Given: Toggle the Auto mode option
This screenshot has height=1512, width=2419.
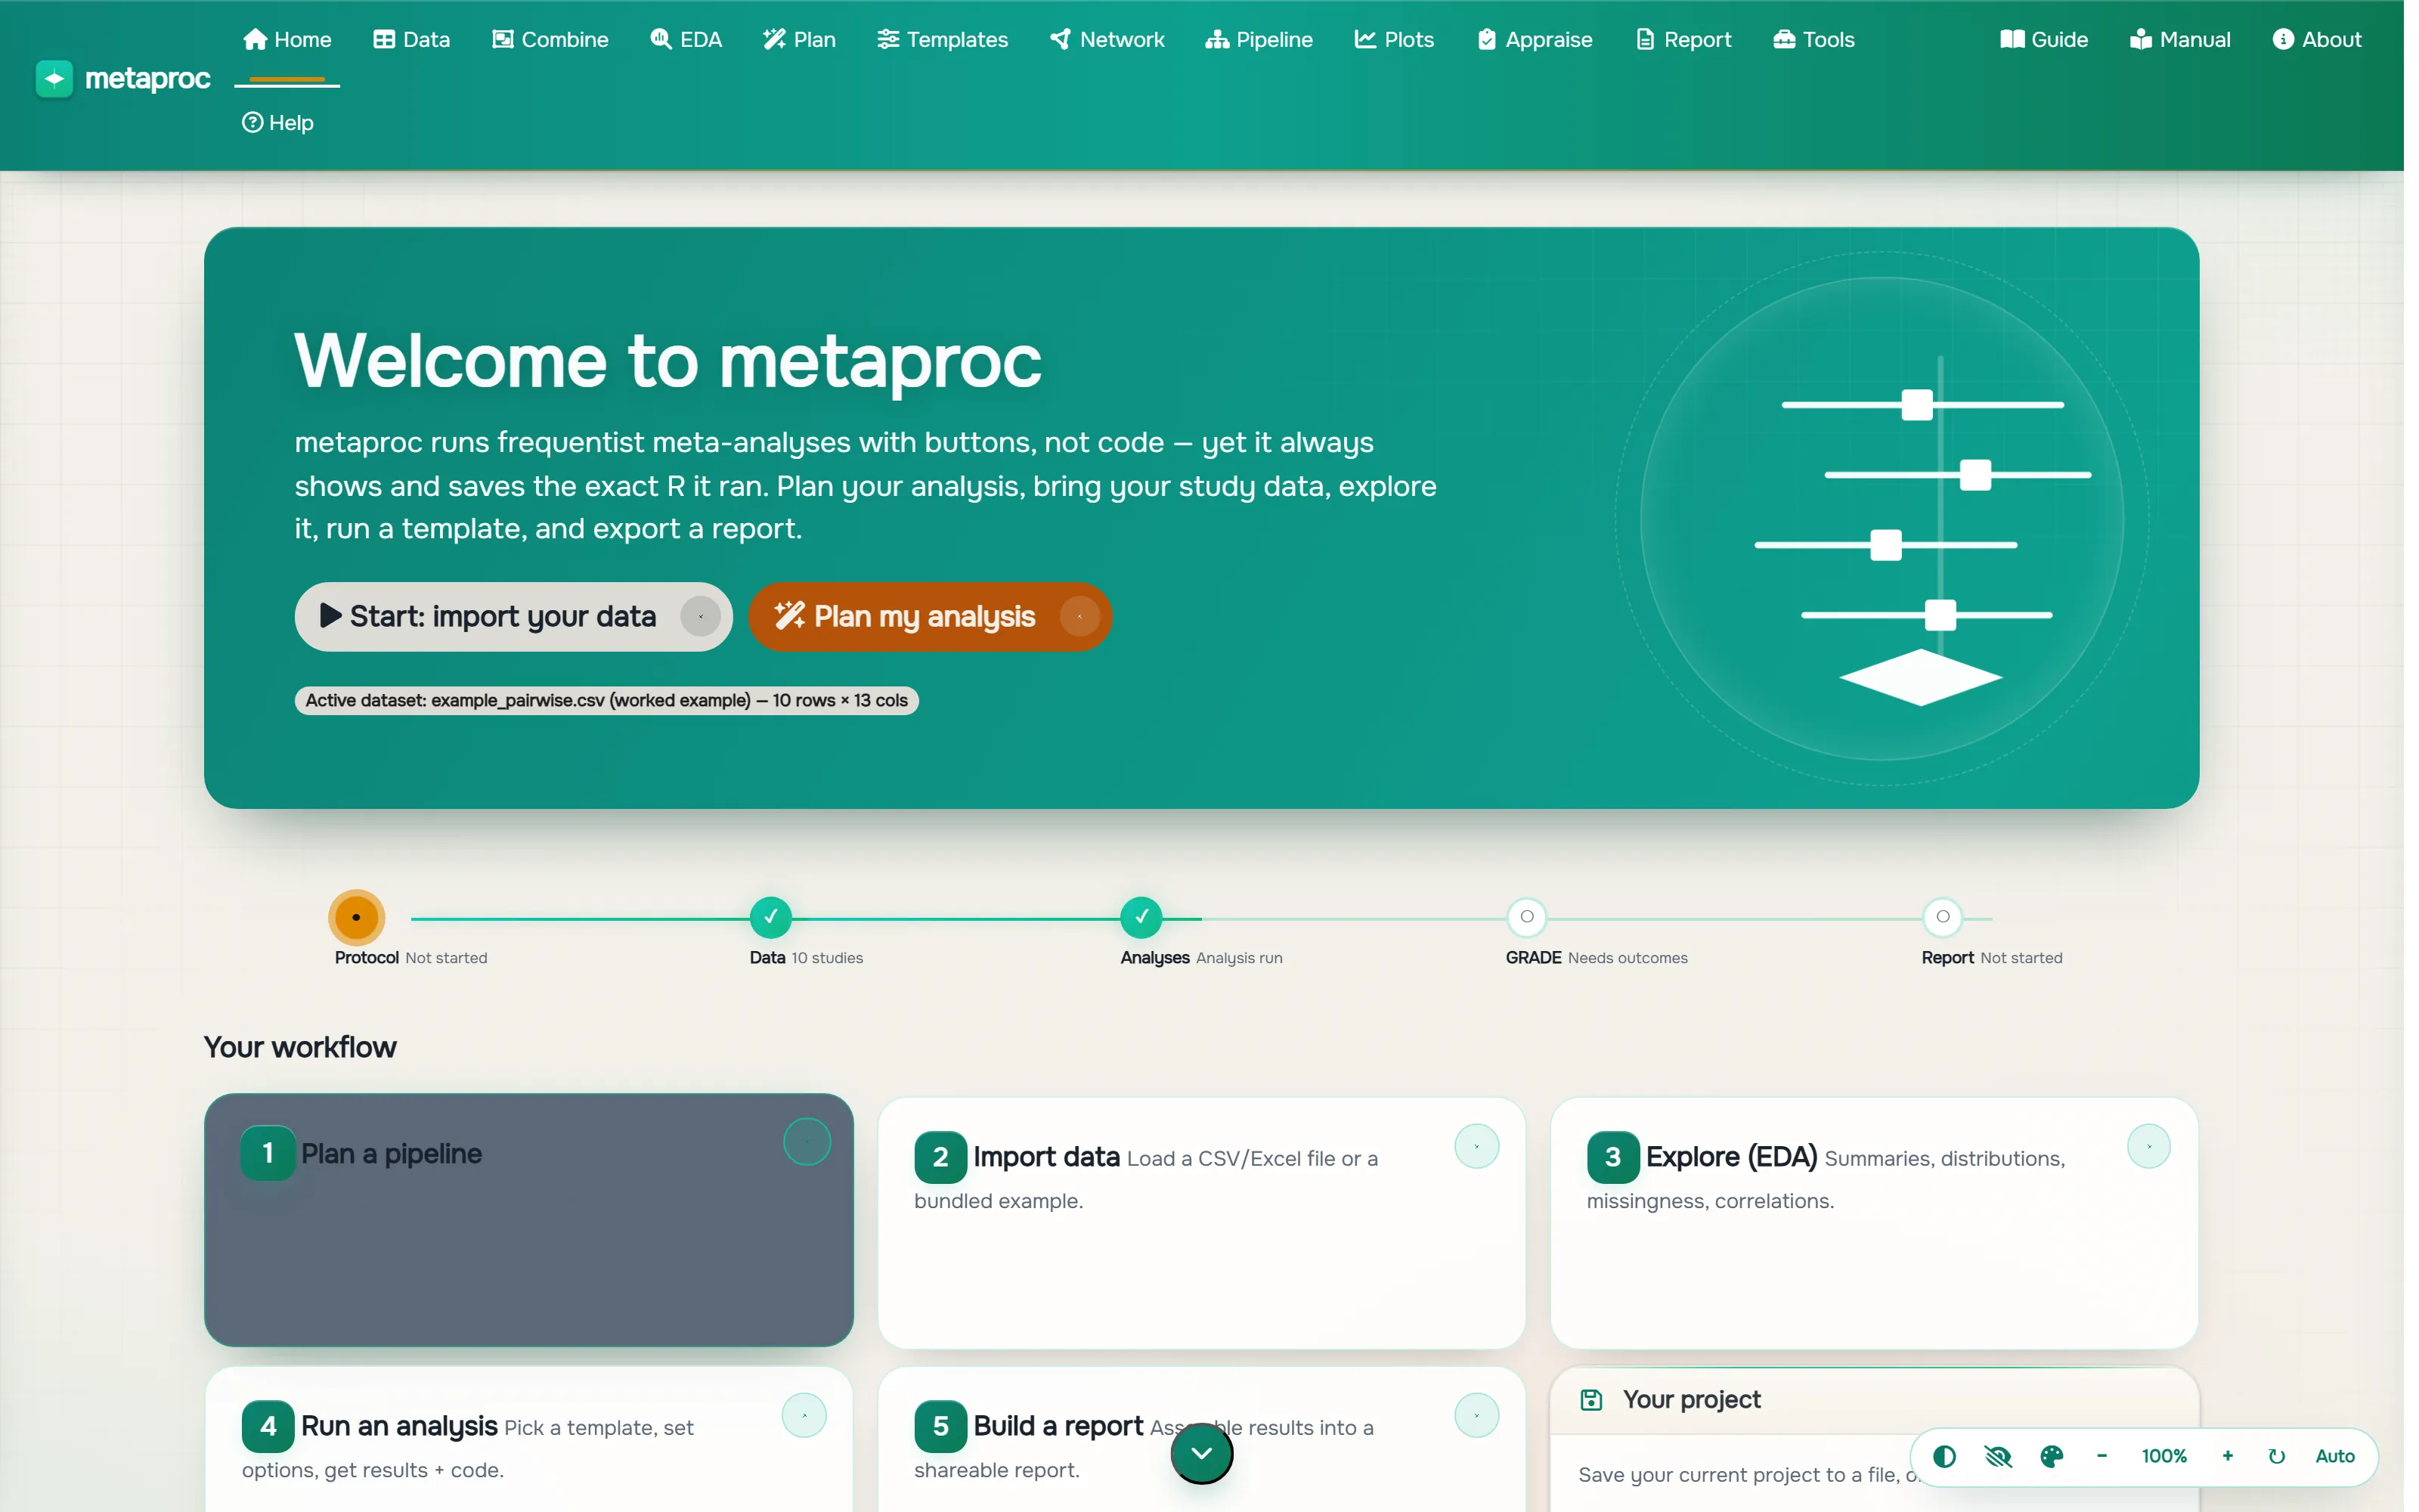Looking at the screenshot, I should pyautogui.click(x=2334, y=1456).
